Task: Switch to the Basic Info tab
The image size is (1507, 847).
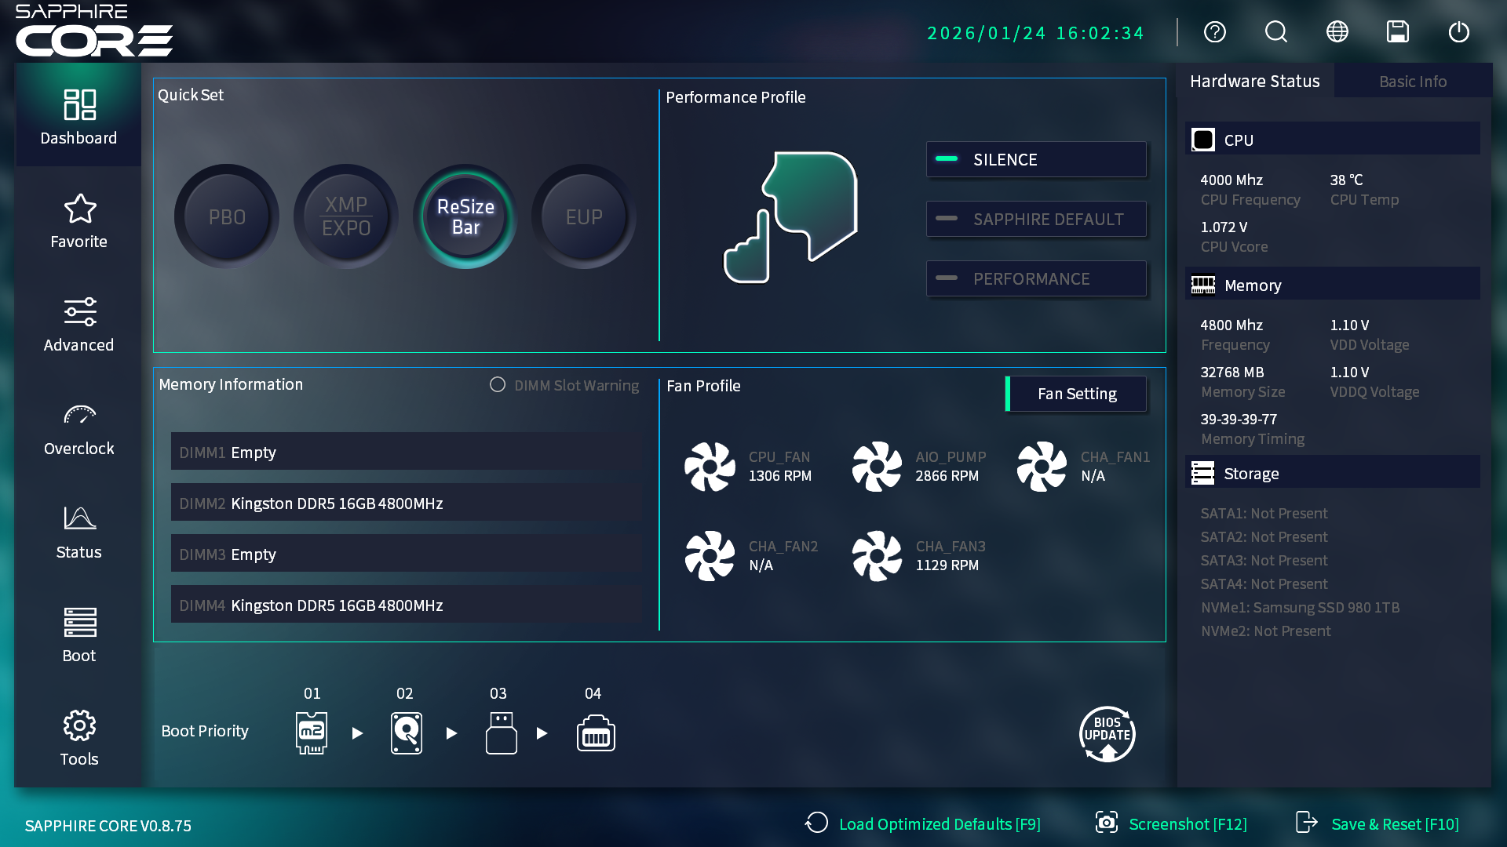Action: (x=1413, y=82)
